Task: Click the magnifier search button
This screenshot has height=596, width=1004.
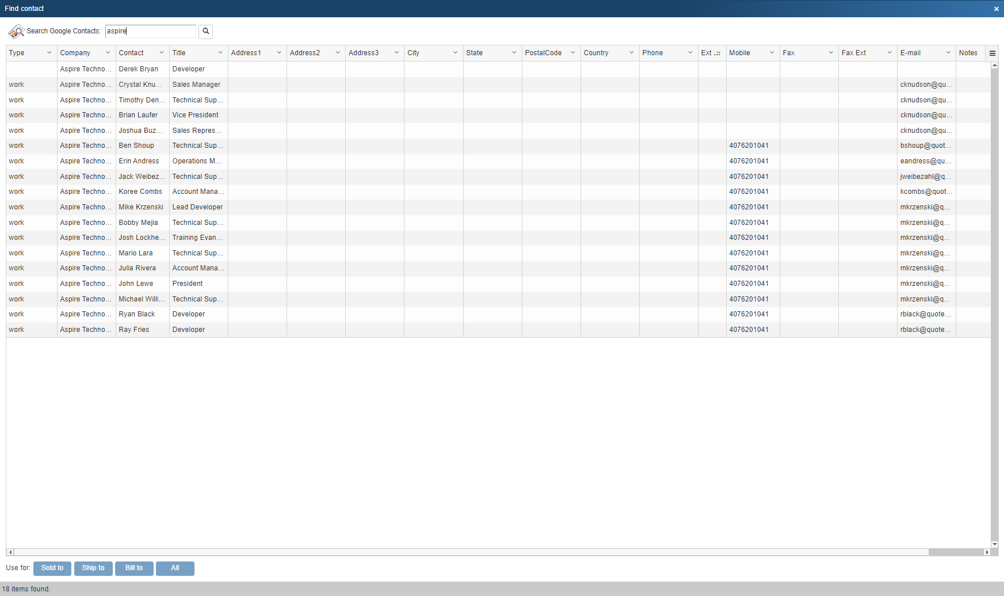Action: pos(205,31)
